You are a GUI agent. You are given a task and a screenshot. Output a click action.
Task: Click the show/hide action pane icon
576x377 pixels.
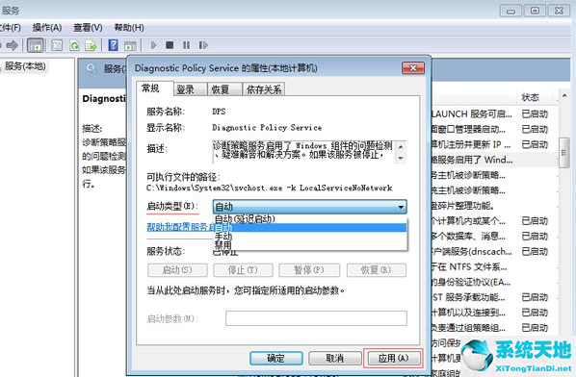point(130,46)
